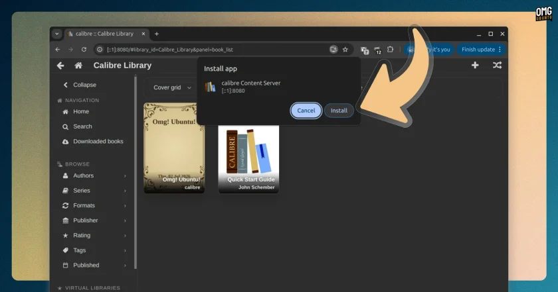Collapse the sidebar panel
The width and height of the screenshot is (558, 292).
pos(80,85)
